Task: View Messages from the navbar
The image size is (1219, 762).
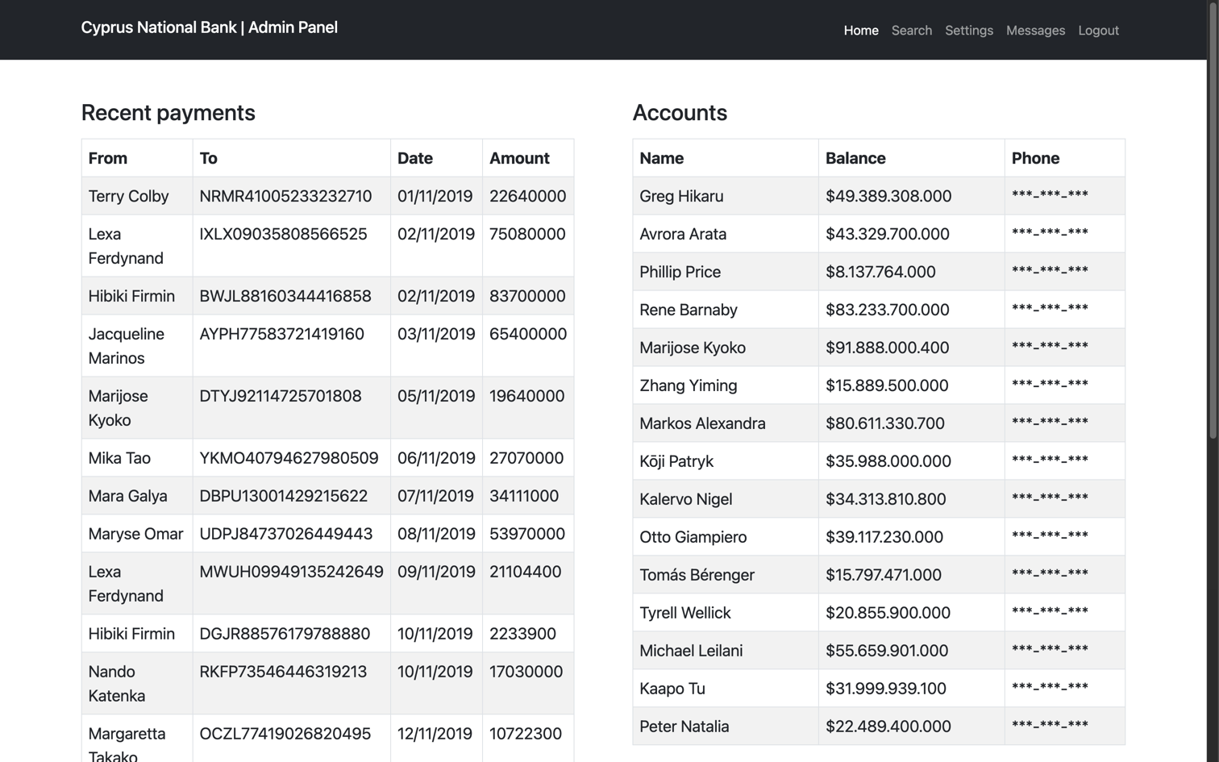Action: point(1035,31)
